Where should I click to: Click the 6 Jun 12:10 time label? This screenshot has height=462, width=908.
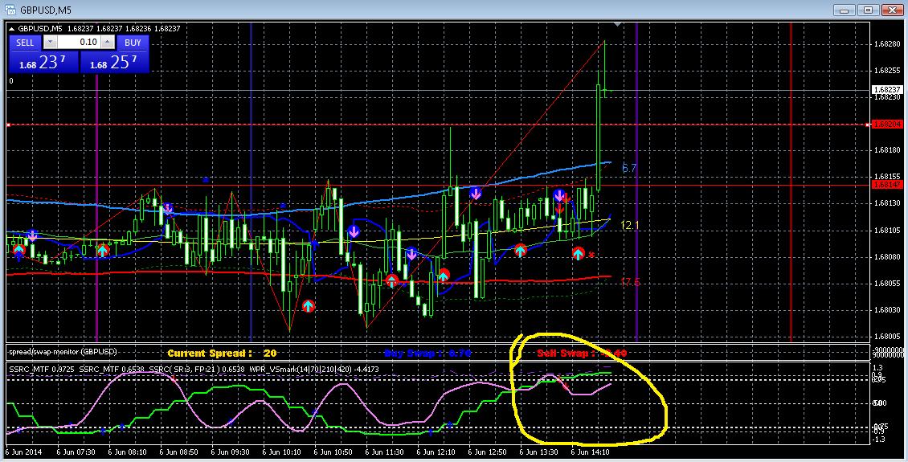[436, 452]
